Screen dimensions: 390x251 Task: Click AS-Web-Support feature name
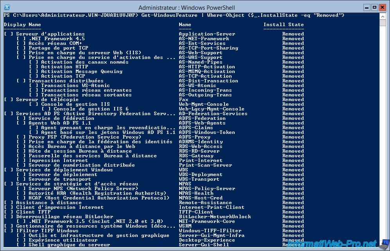(201, 53)
